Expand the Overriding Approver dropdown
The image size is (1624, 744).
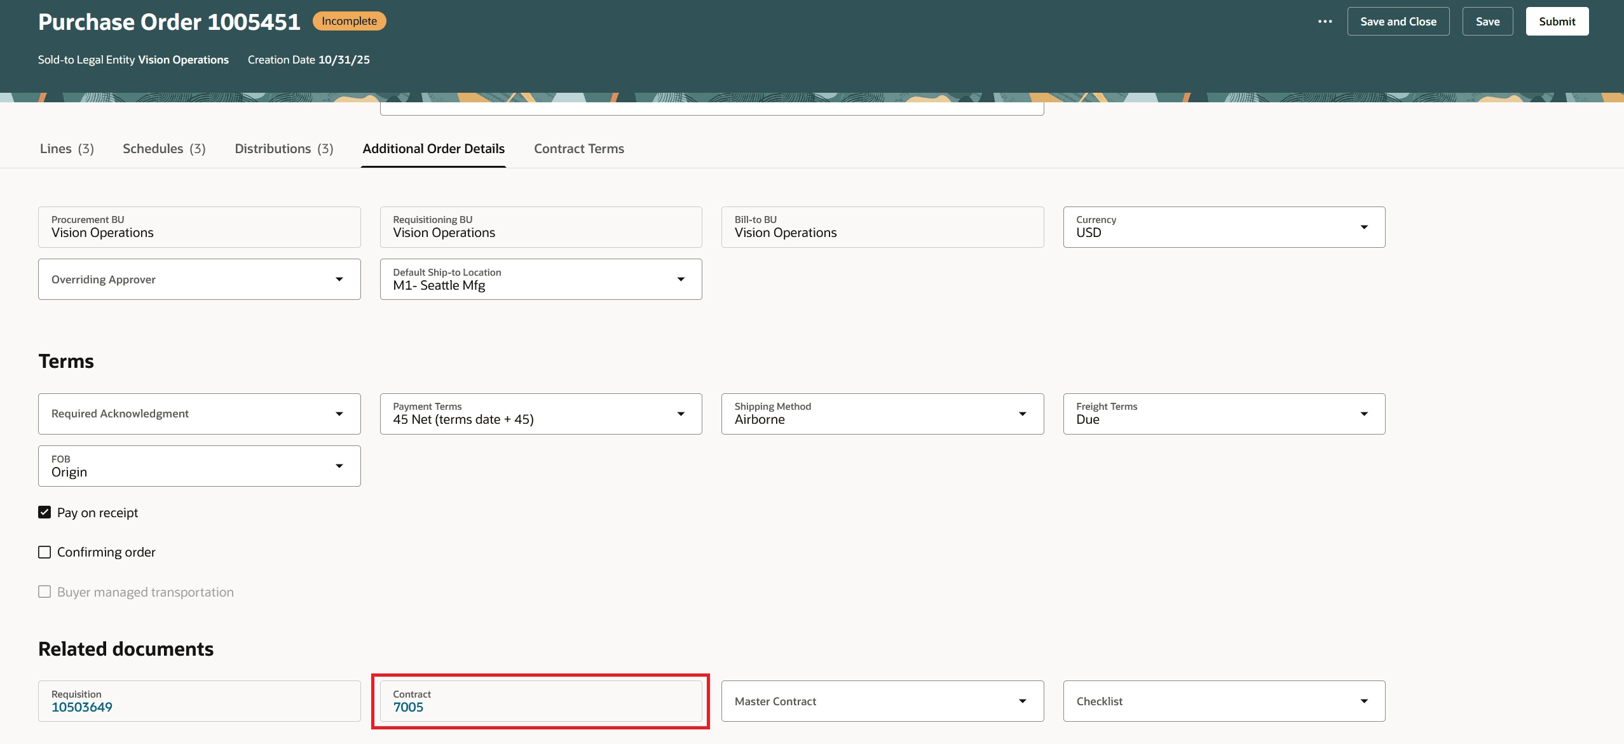click(339, 279)
